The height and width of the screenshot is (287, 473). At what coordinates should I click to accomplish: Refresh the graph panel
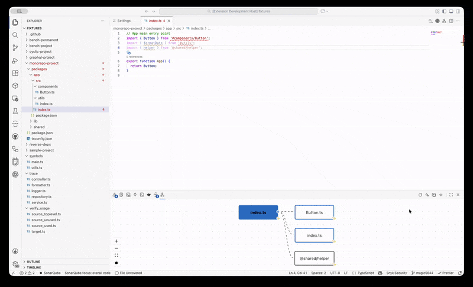(x=420, y=195)
